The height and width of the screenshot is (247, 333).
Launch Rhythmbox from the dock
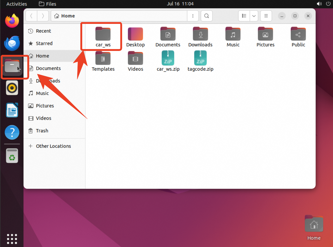pos(12,88)
